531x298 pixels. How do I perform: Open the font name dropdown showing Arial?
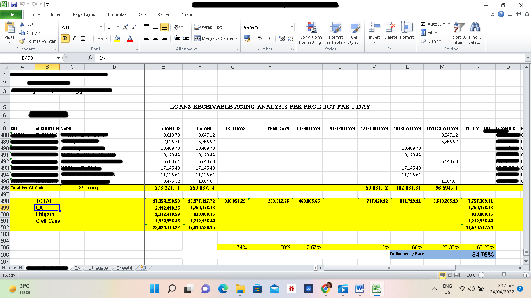[101, 27]
